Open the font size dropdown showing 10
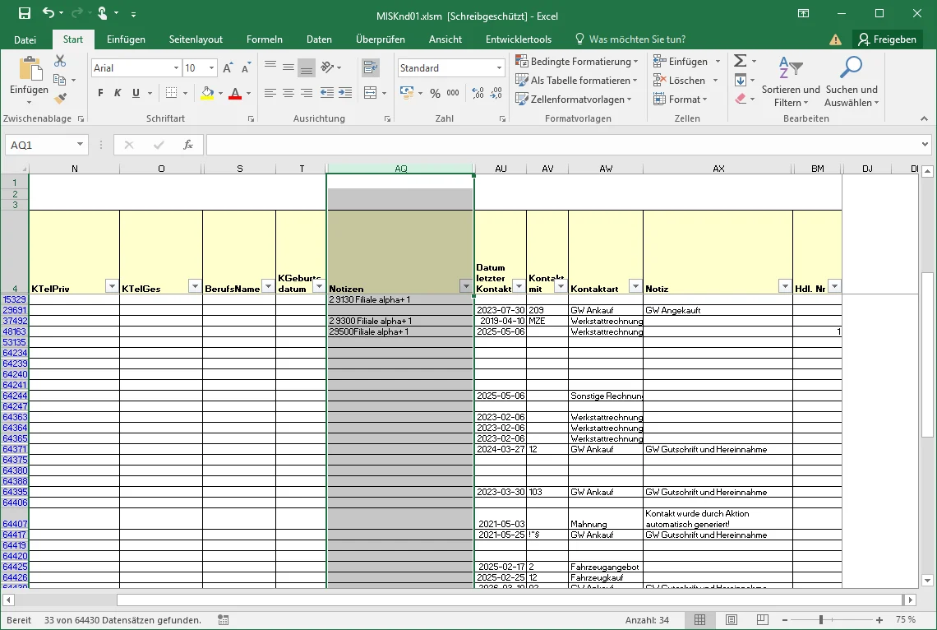Screen dimensions: 937x630 click(x=211, y=68)
